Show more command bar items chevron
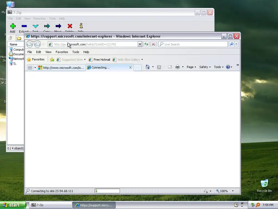 tap(238, 65)
